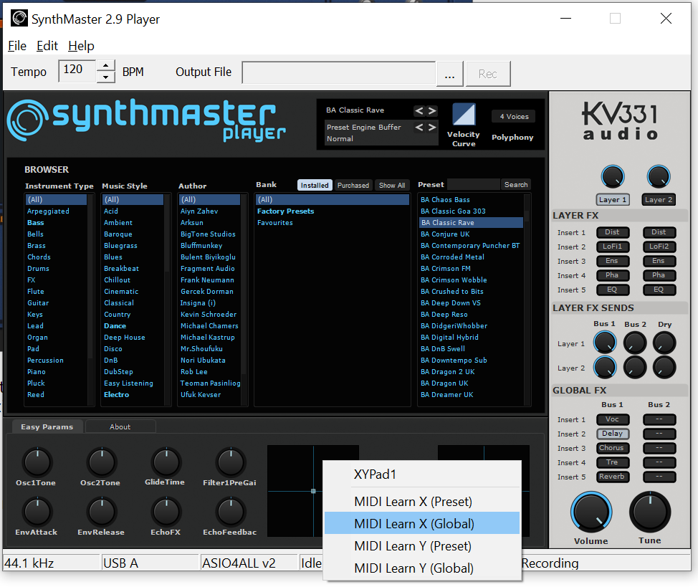The height and width of the screenshot is (587, 698).
Task: Select Layer 2 in the top right panel
Action: click(658, 199)
